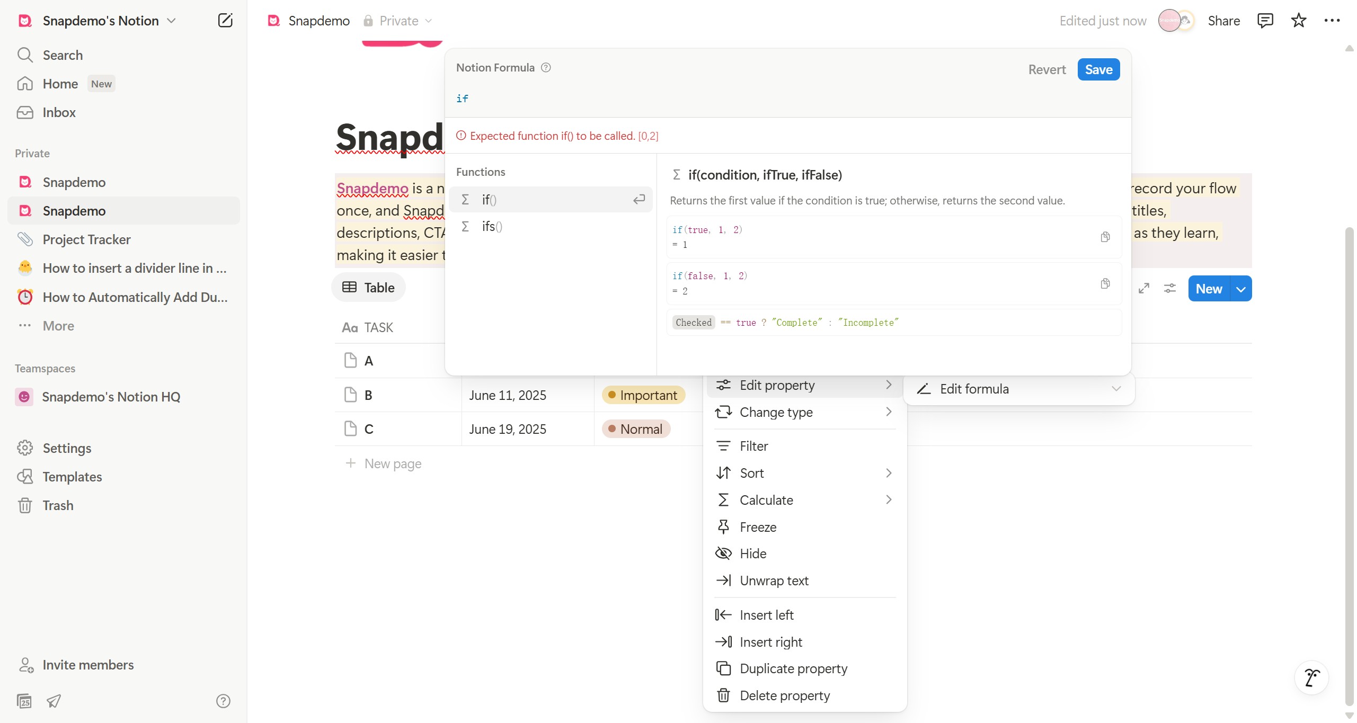This screenshot has width=1357, height=723.
Task: Open row C page
Action: coord(369,429)
